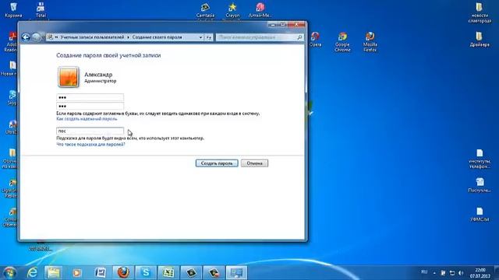Select the "Поступле..." desktop file
The width and height of the screenshot is (499, 280).
[x=480, y=185]
